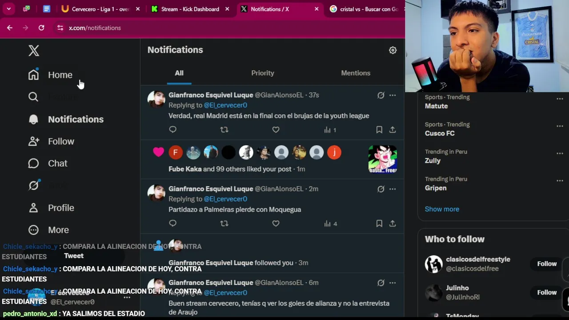Open Notifications bell in sidebar
This screenshot has width=569, height=320.
click(x=66, y=119)
